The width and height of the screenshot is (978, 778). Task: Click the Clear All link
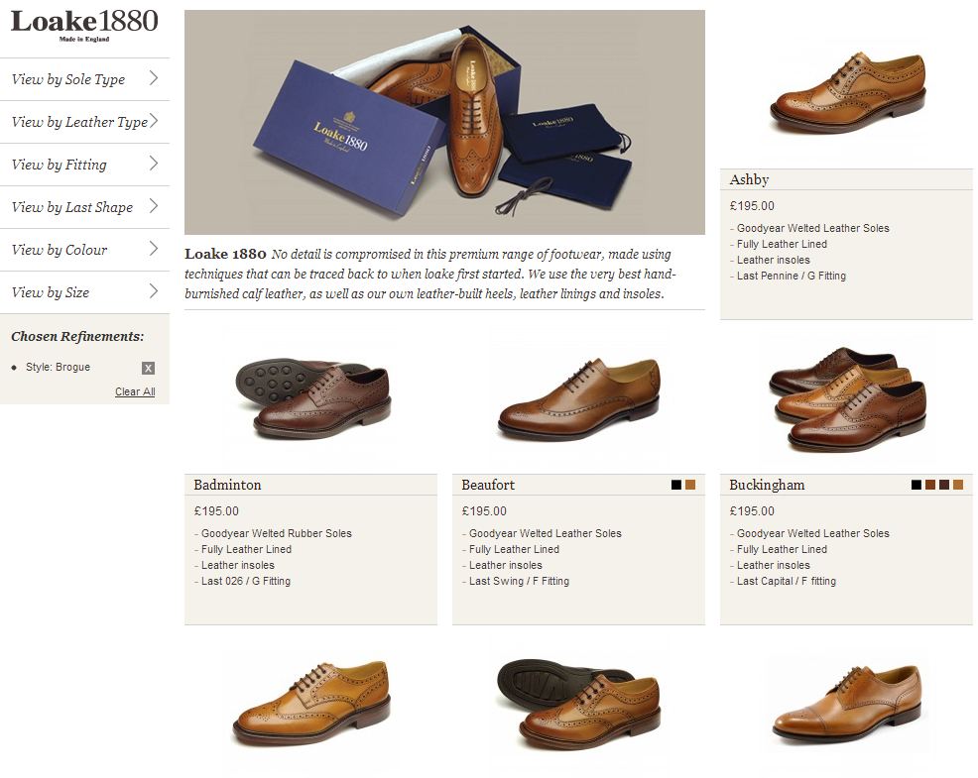pos(135,391)
